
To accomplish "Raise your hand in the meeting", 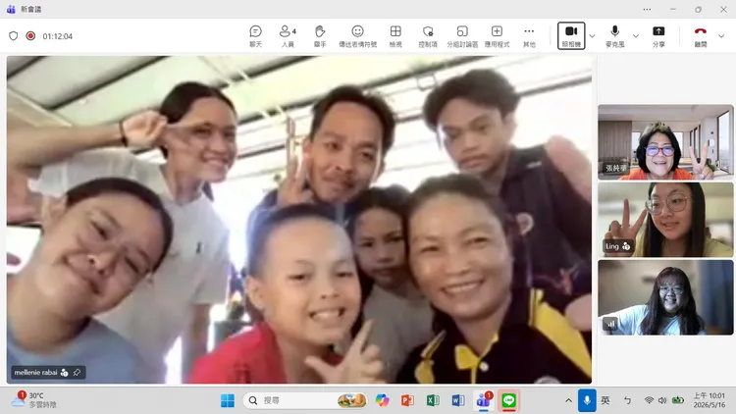I will pyautogui.click(x=320, y=36).
